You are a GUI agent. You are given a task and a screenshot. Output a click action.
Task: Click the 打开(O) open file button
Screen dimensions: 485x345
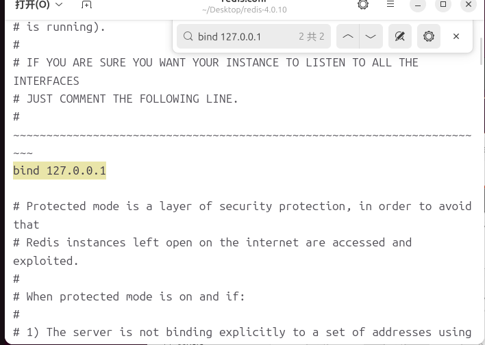32,5
